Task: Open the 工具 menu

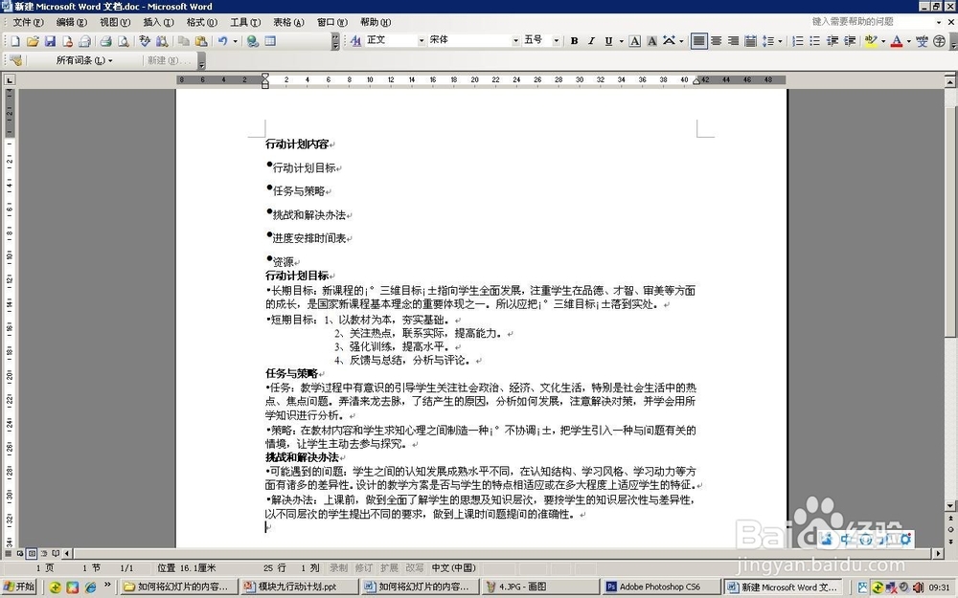Action: (243, 21)
